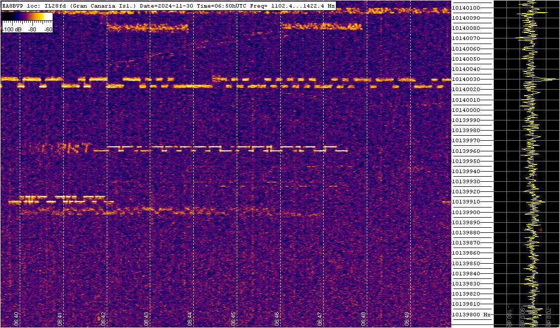Image resolution: width=560 pixels, height=328 pixels.
Task: Click the 10139980 frequency scale label
Action: pos(466,131)
